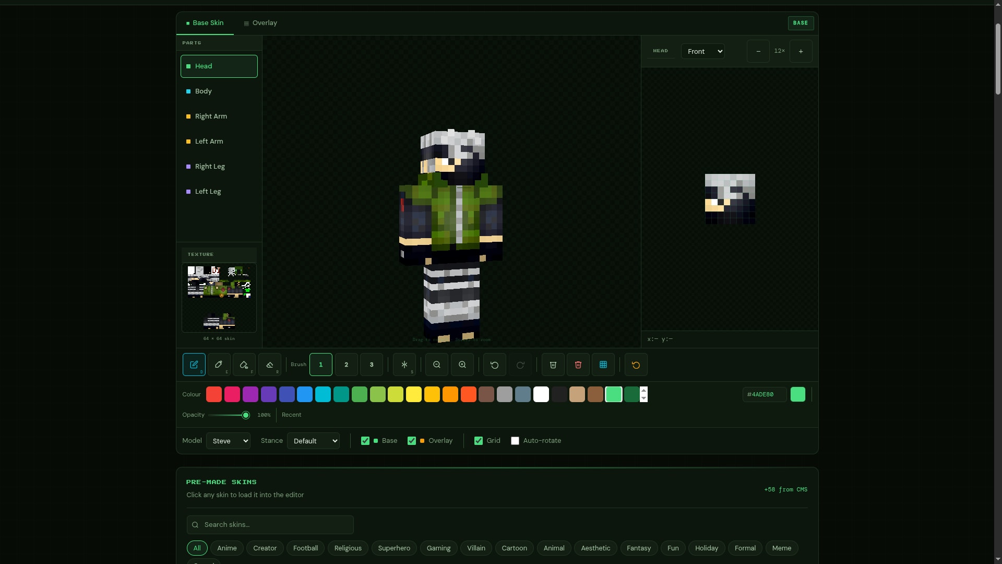Screen dimensions: 1002x564
Task: Select the eyedropper tool
Action: (x=219, y=365)
